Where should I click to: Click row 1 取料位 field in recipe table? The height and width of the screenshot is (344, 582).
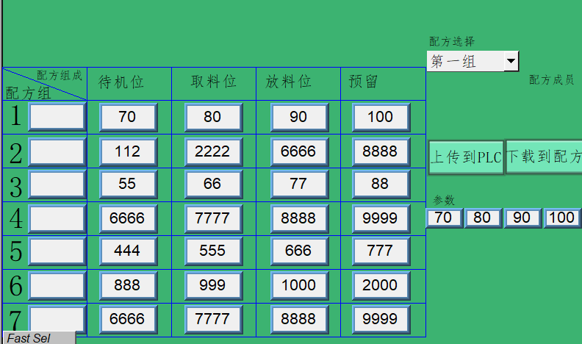pos(212,117)
